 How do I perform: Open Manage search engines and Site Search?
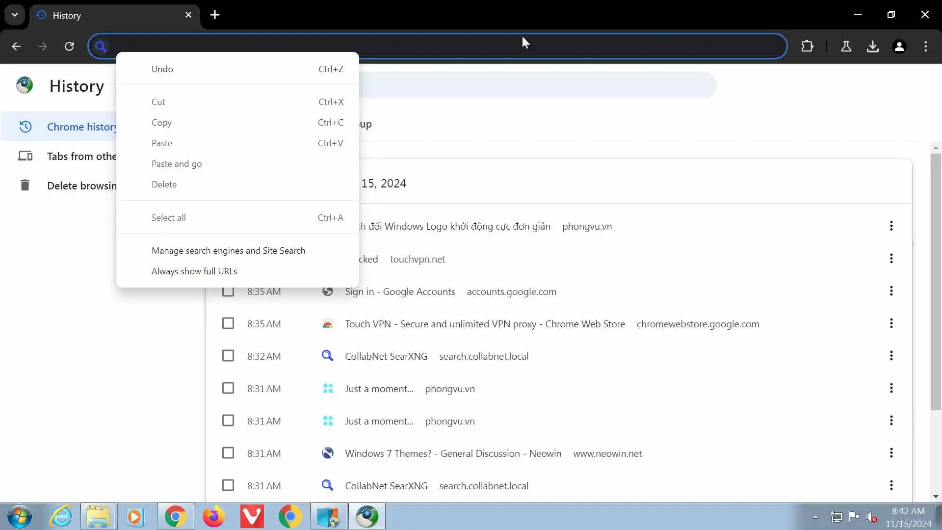pos(228,250)
